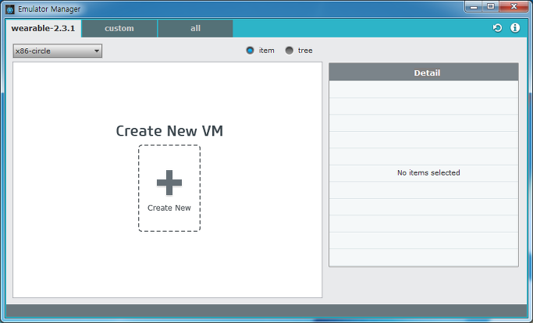The height and width of the screenshot is (323, 533).
Task: Close the Emulator Manager window
Action: pos(514,6)
